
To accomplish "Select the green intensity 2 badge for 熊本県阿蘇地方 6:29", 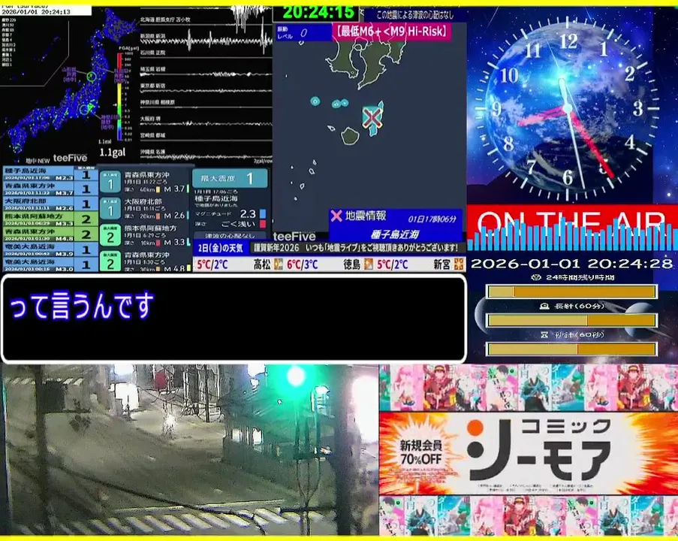I will 110,235.
